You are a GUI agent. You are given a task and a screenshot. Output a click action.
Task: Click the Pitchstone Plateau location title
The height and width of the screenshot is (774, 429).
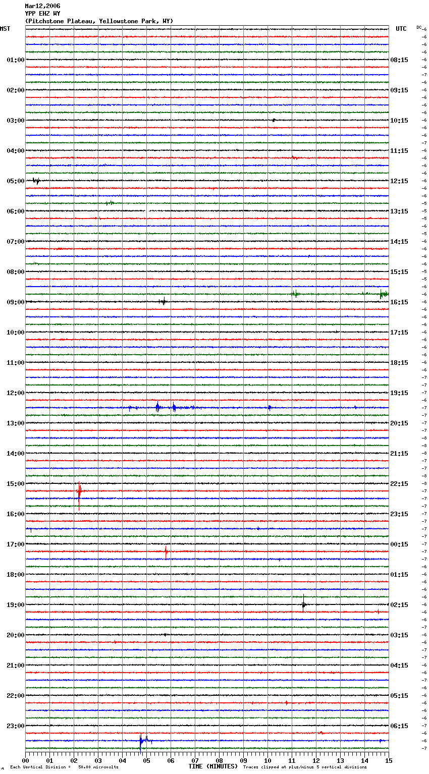tap(99, 21)
